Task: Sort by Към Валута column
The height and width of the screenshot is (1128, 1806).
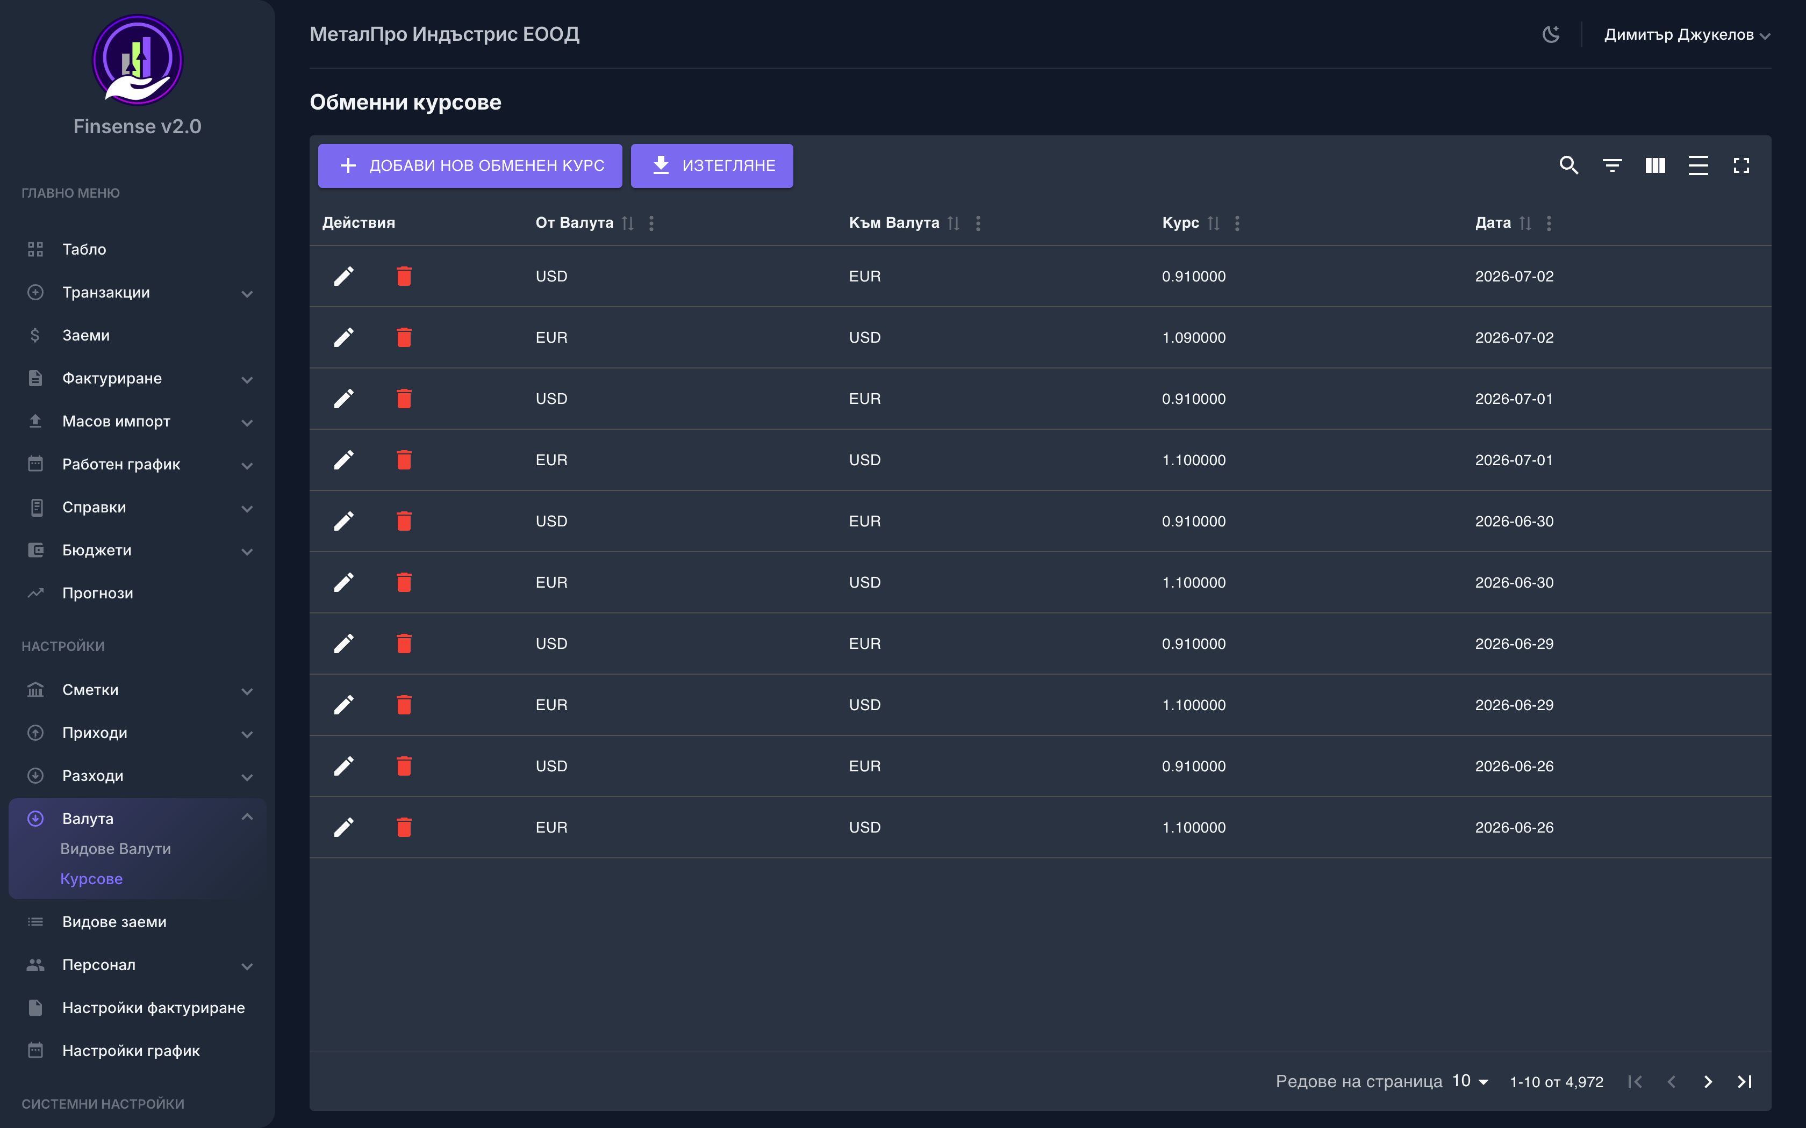Action: 953,223
